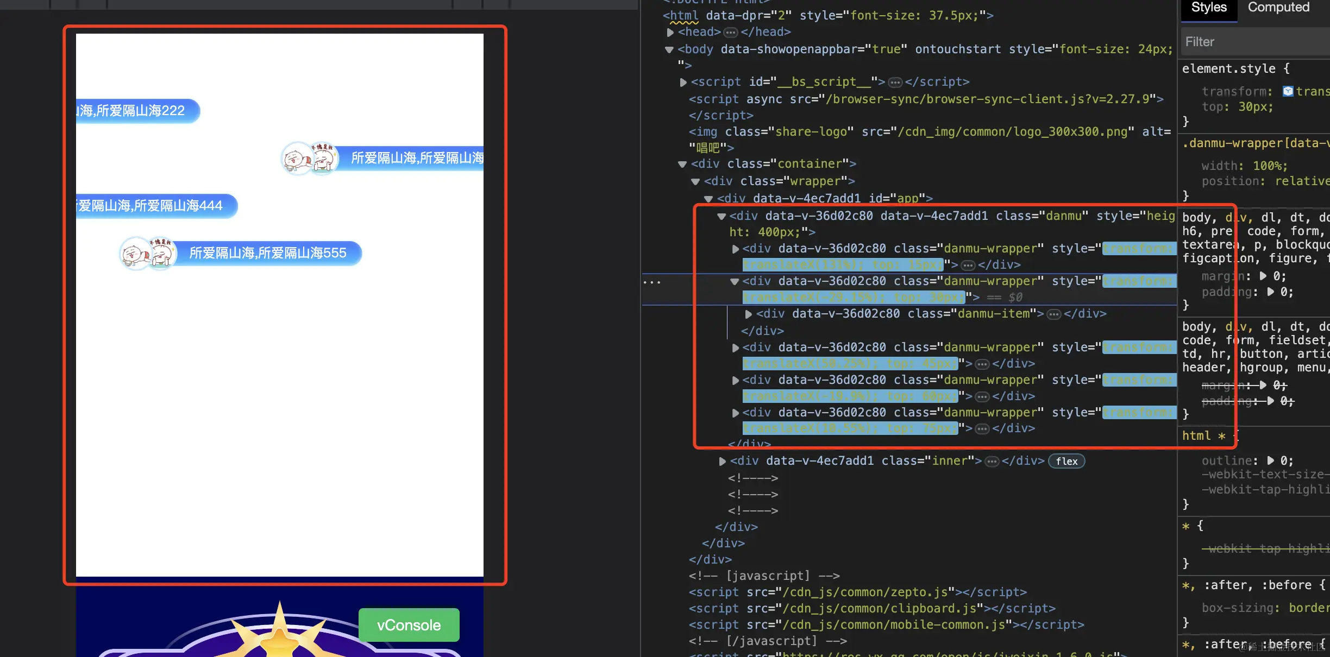The width and height of the screenshot is (1330, 657).
Task: Switch to the Styles tab
Action: click(1209, 8)
